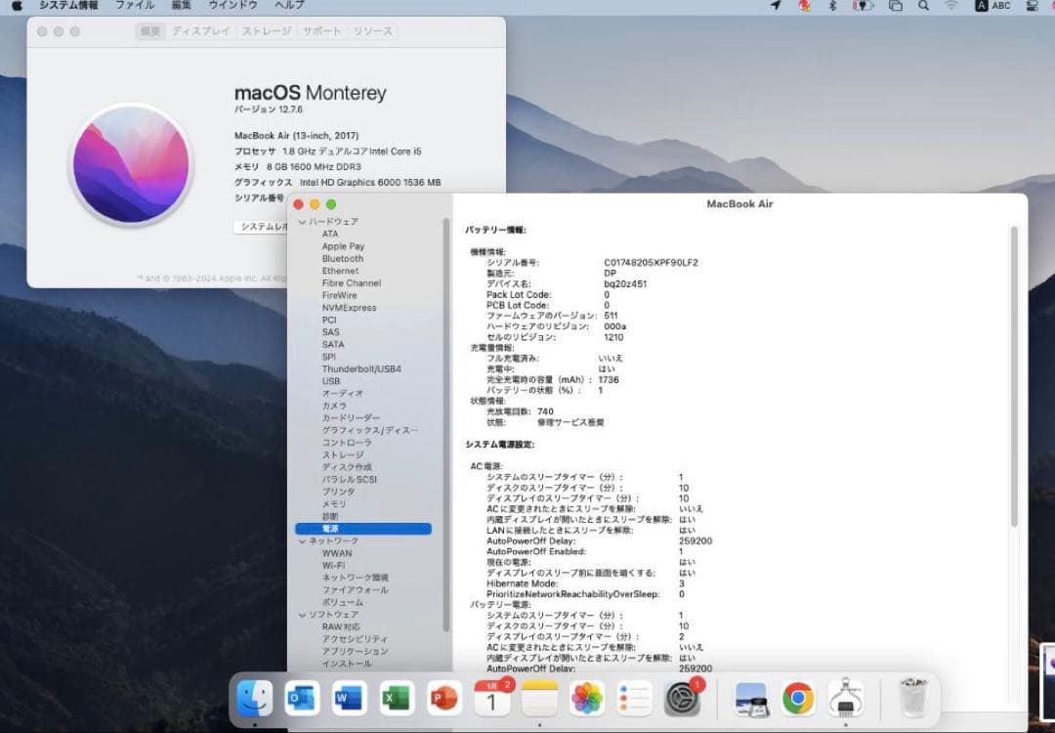This screenshot has width=1055, height=733.
Task: Open the ヘルプ menu
Action: [x=290, y=6]
